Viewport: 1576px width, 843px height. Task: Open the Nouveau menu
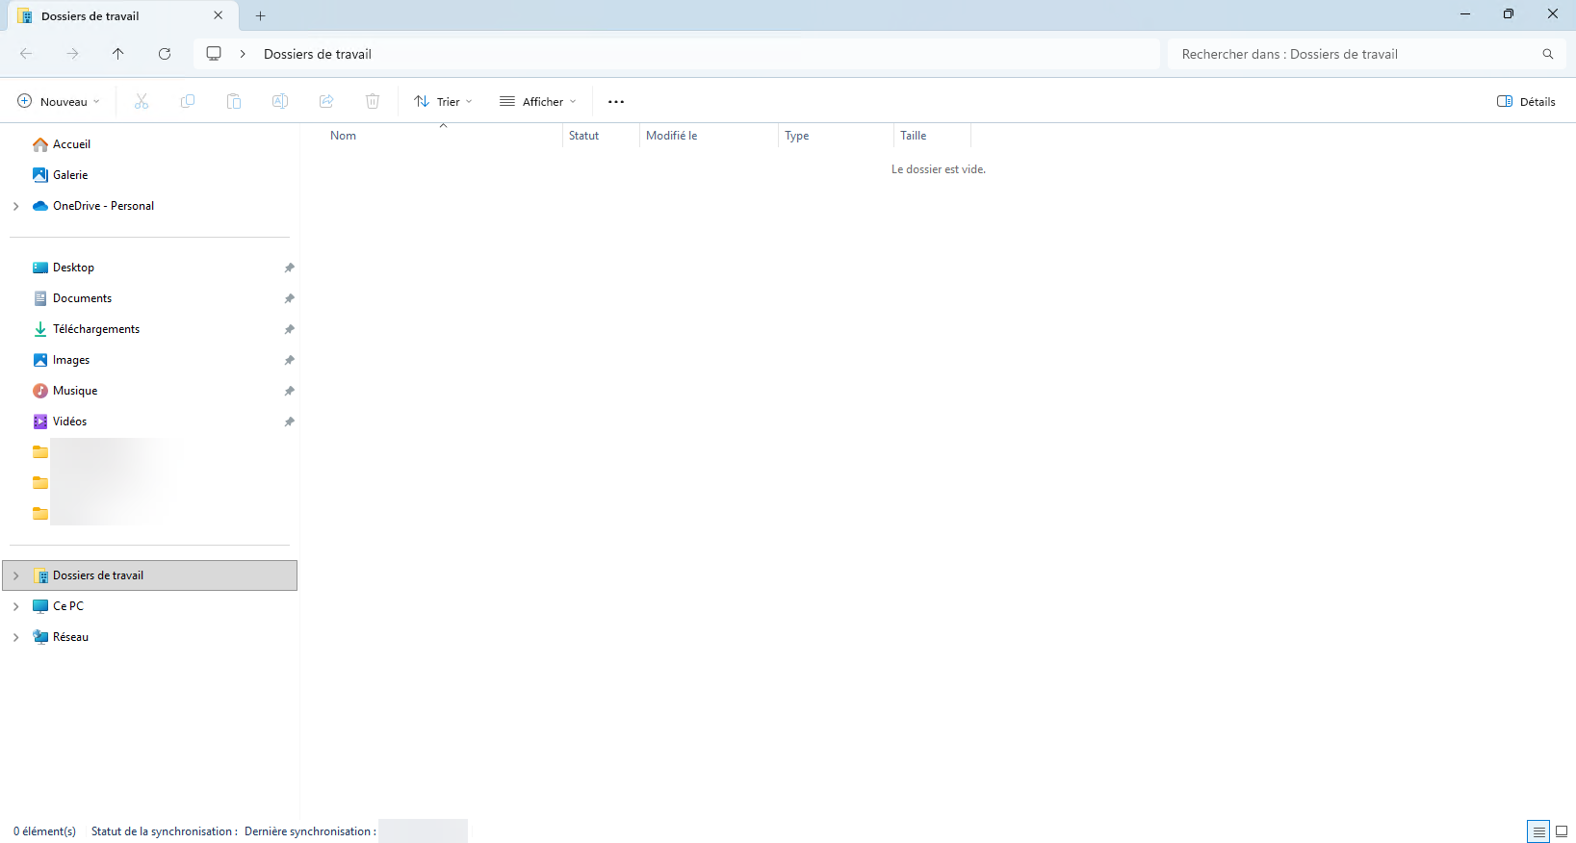59,101
